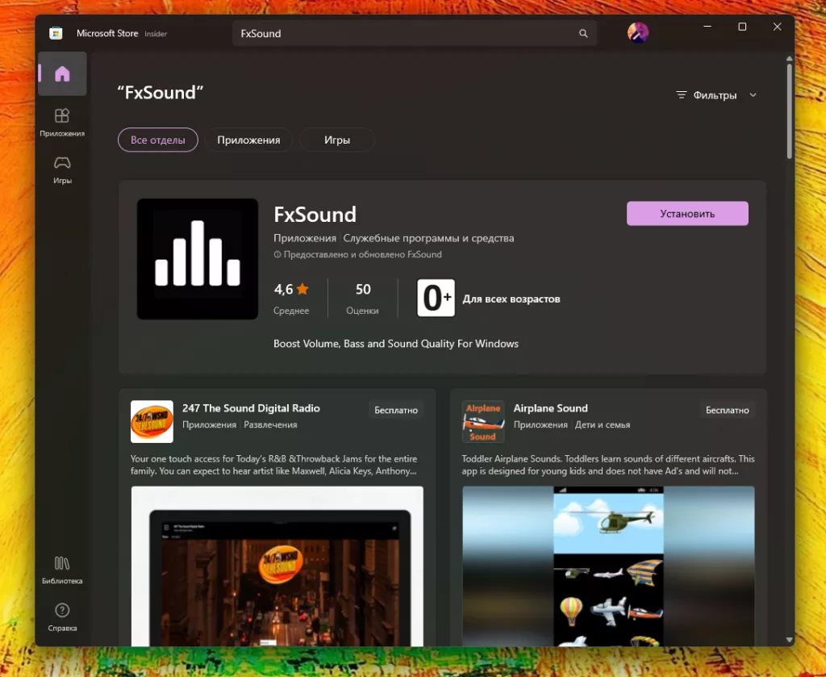Open the Airplane Sound app icon

[x=483, y=422]
